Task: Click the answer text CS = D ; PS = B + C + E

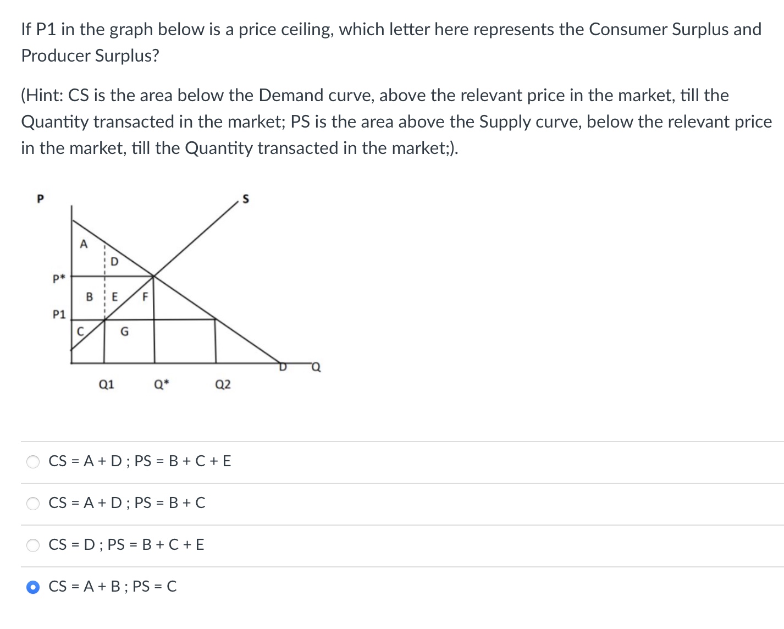Action: tap(126, 545)
